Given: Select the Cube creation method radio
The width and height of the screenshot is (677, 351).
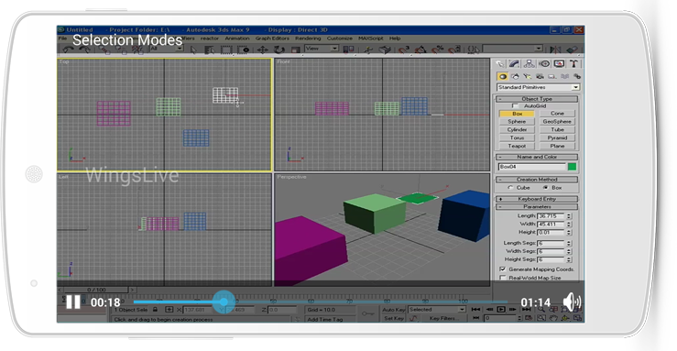Looking at the screenshot, I should click(x=510, y=188).
